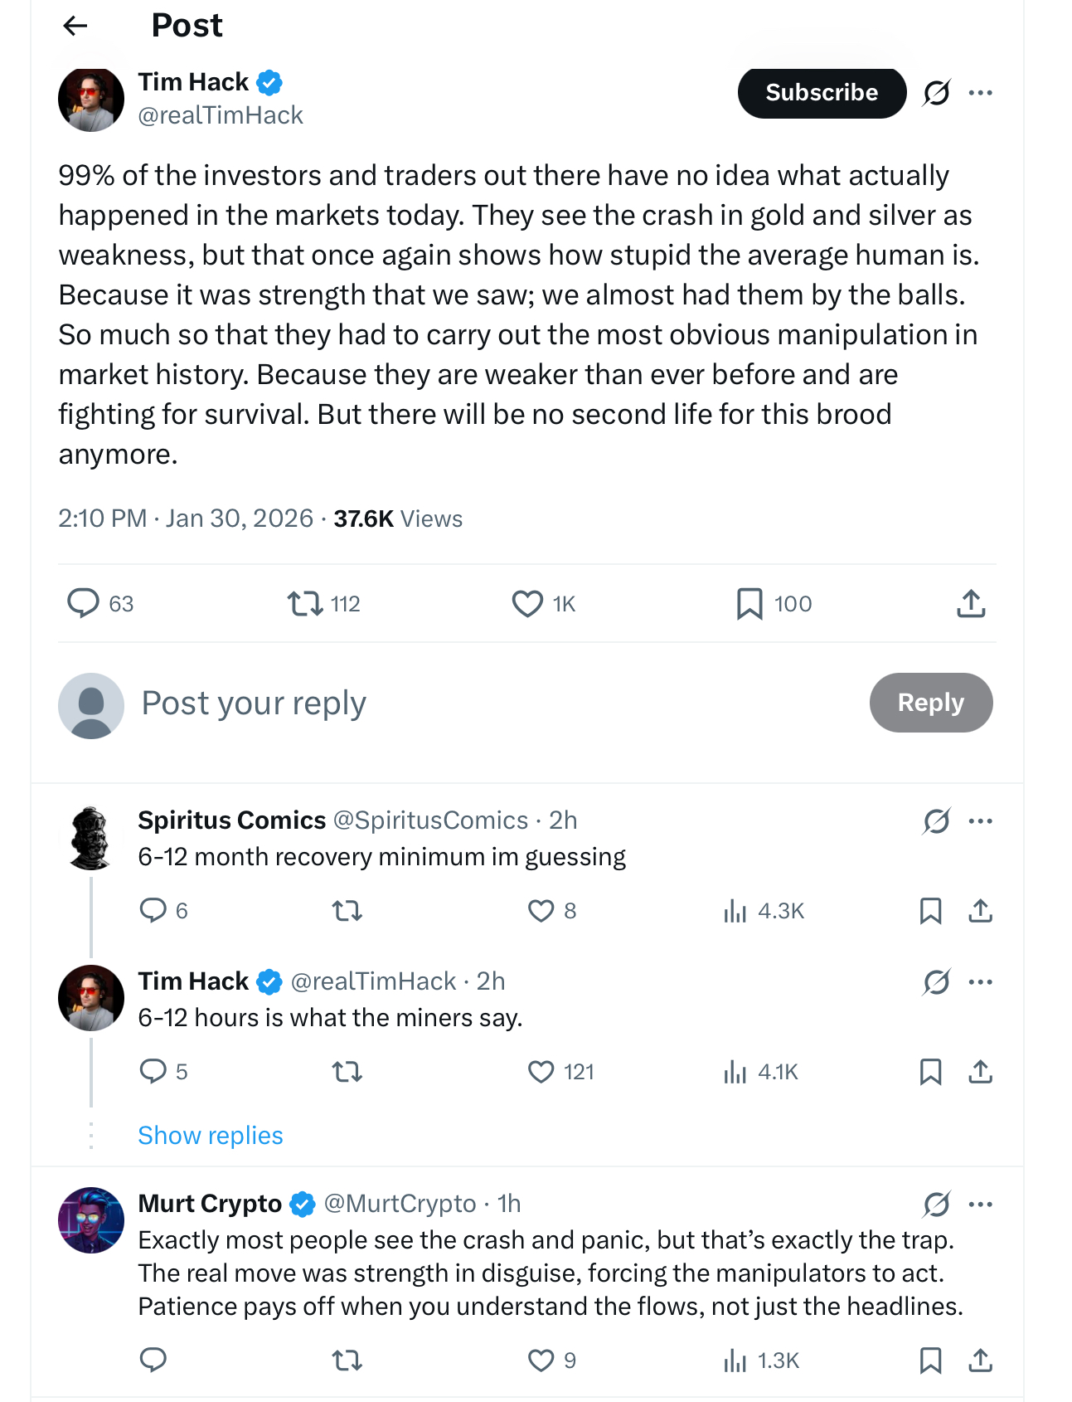Open Murt Crypto's profile avatar
The height and width of the screenshot is (1402, 1072).
pyautogui.click(x=91, y=1219)
